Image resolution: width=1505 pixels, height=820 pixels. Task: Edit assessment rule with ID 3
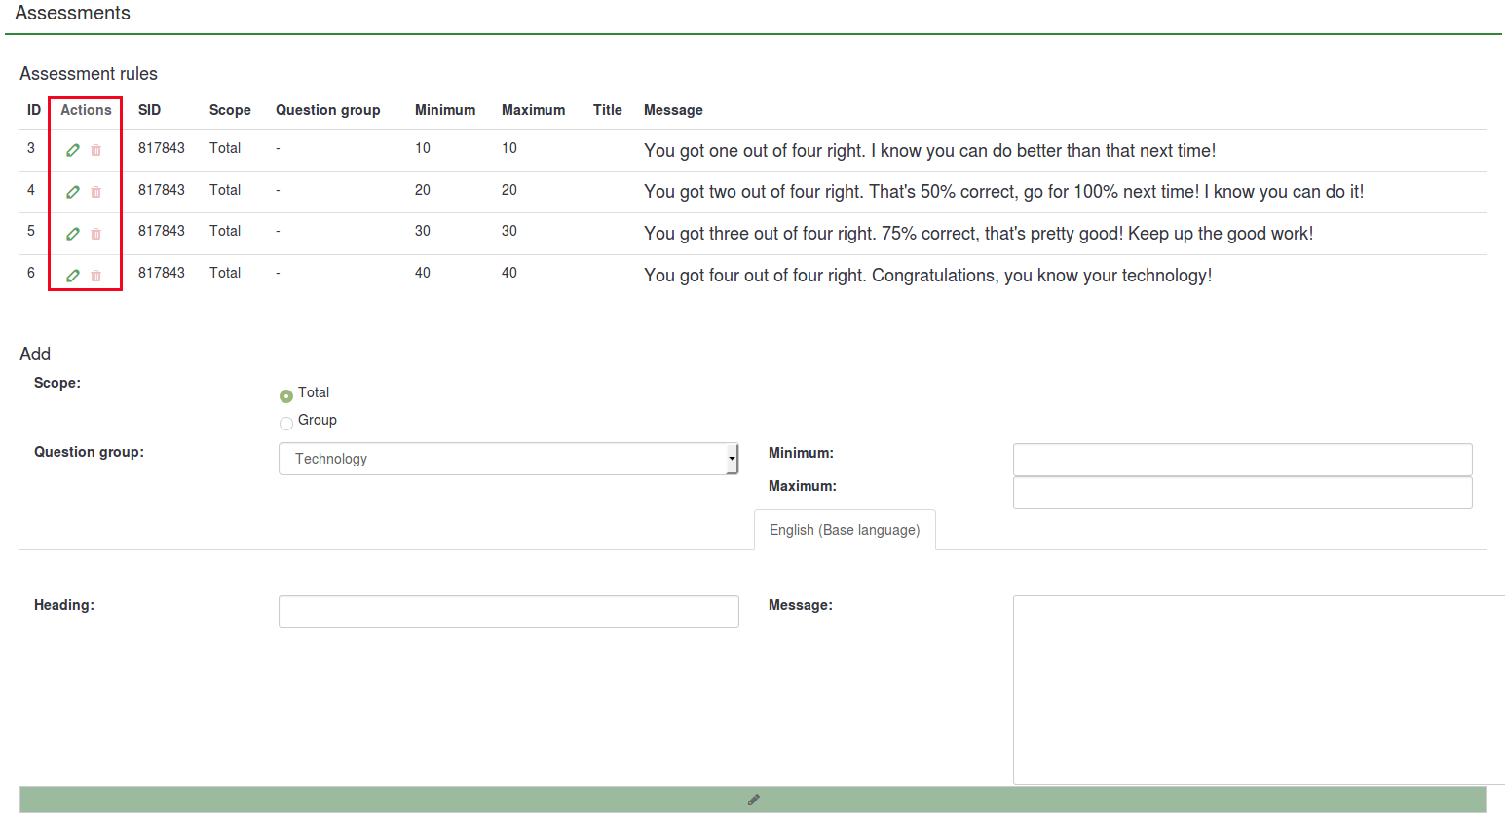coord(73,150)
